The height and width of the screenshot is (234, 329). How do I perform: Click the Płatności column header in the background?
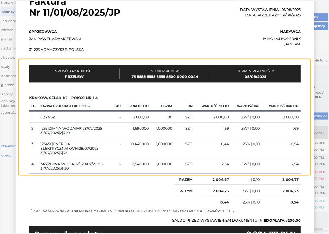320,133
